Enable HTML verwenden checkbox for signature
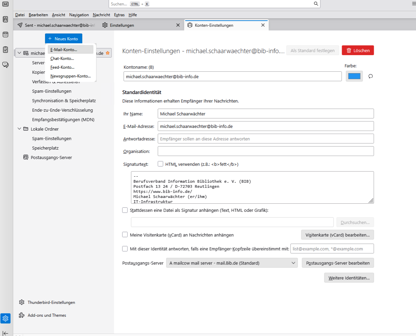This screenshot has width=416, height=336. (x=160, y=164)
